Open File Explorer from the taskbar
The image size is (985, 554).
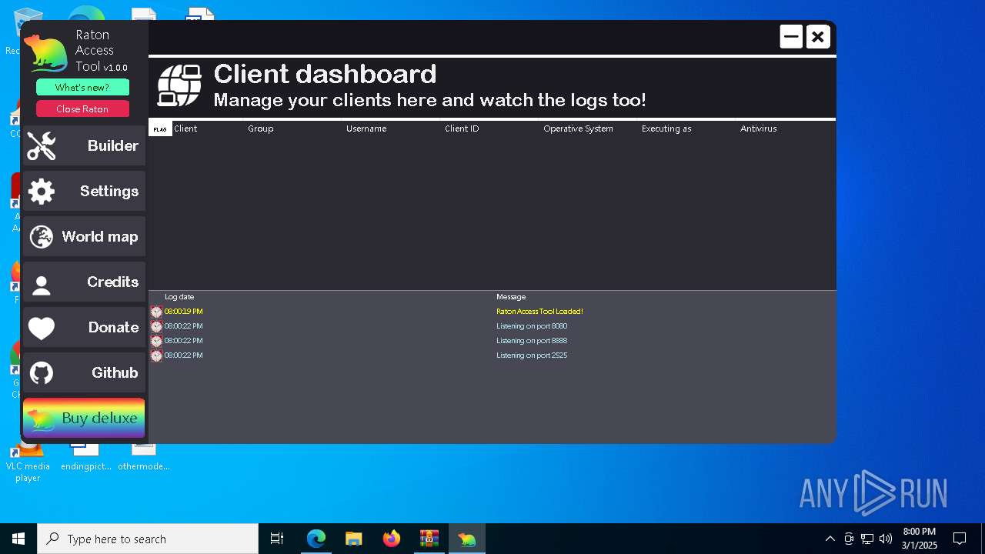pyautogui.click(x=354, y=539)
